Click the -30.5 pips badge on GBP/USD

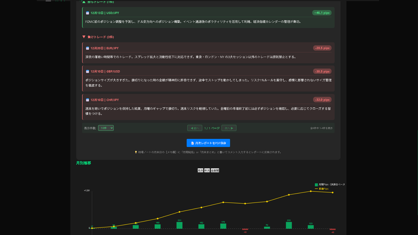click(x=322, y=72)
